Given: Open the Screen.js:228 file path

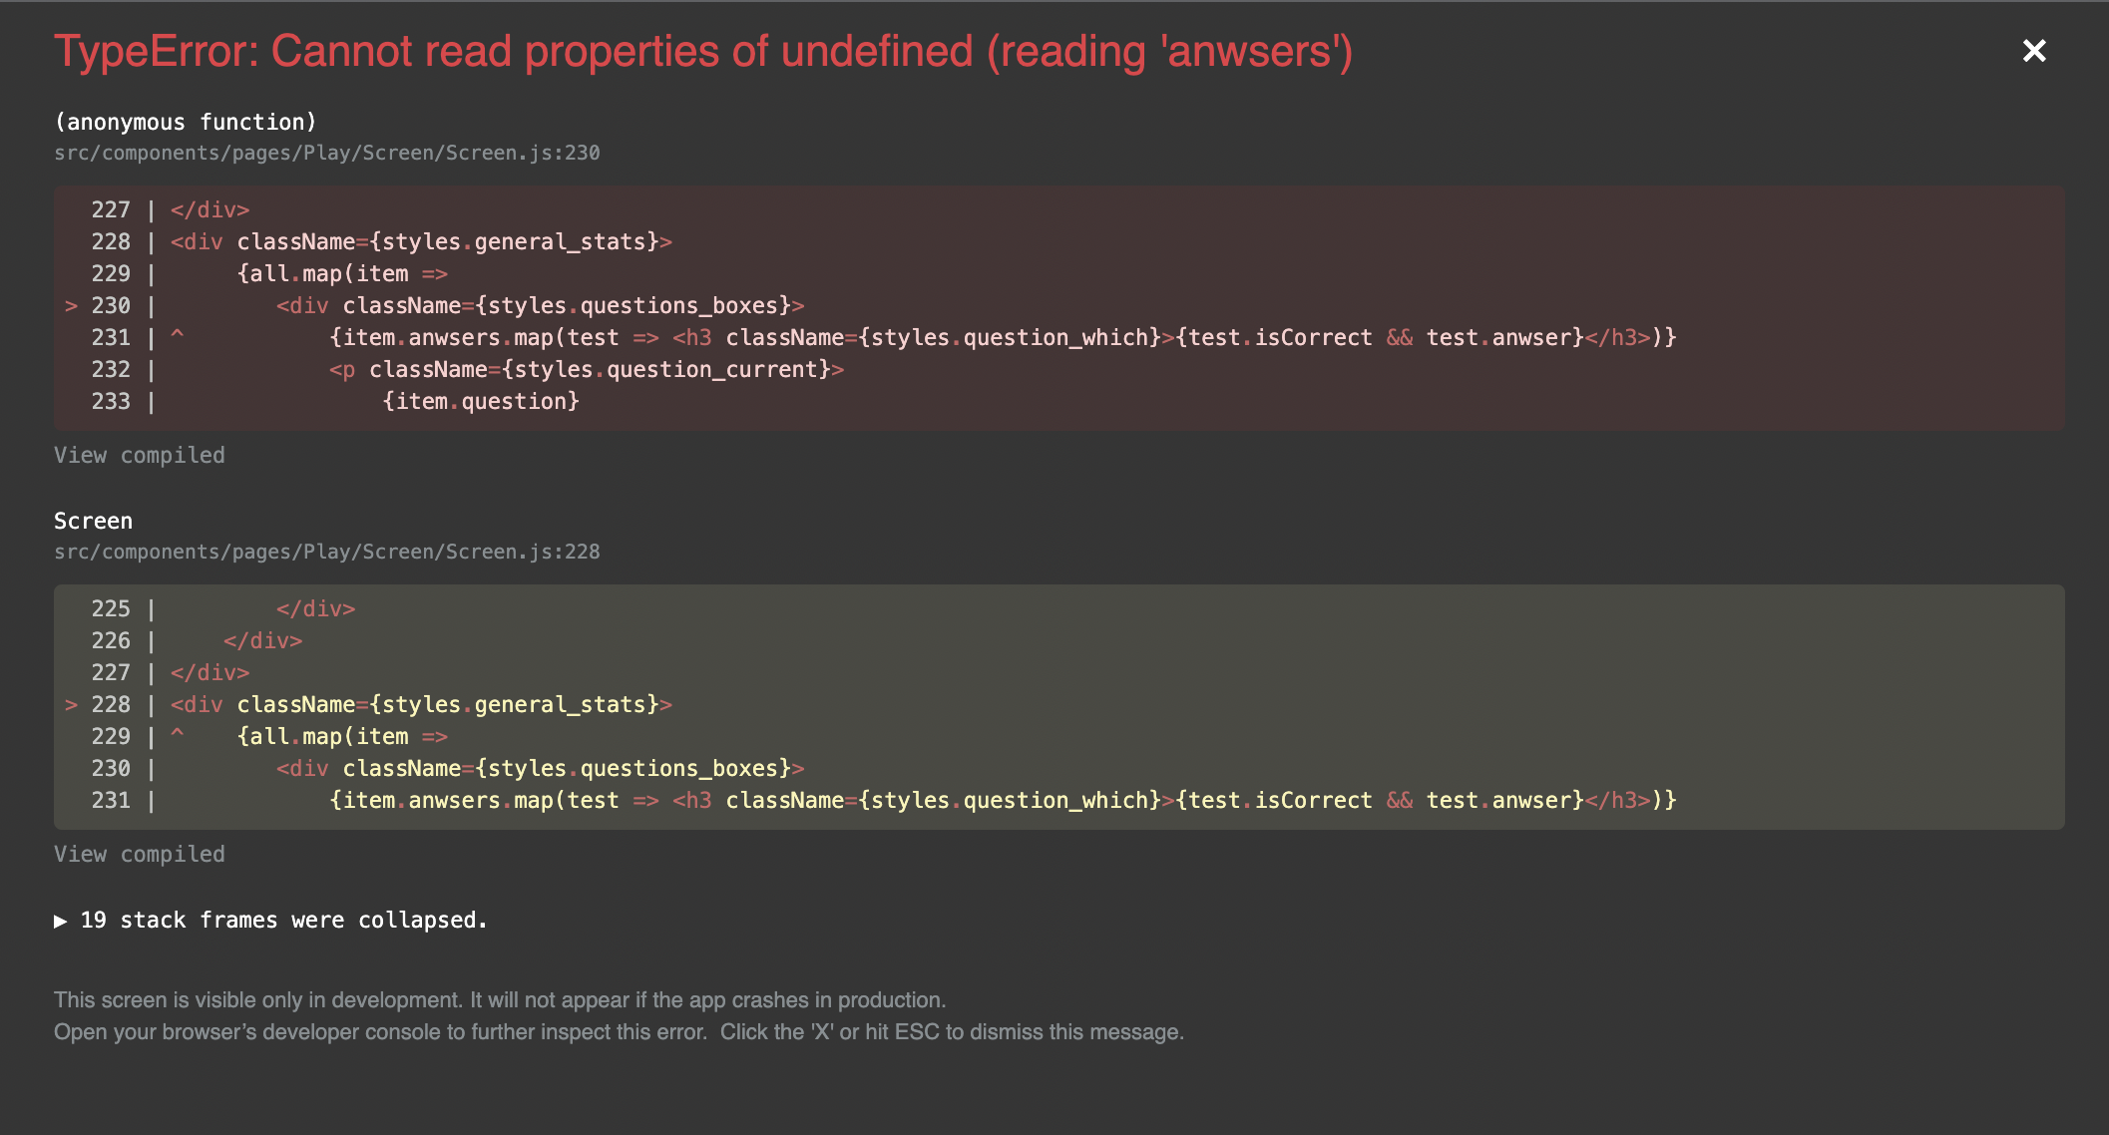Looking at the screenshot, I should [x=327, y=552].
